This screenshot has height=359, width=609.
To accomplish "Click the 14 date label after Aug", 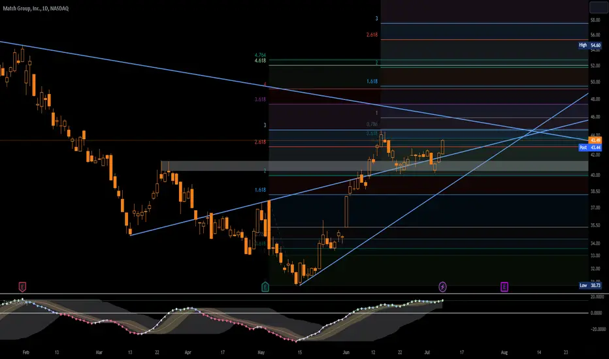I will click(x=539, y=352).
